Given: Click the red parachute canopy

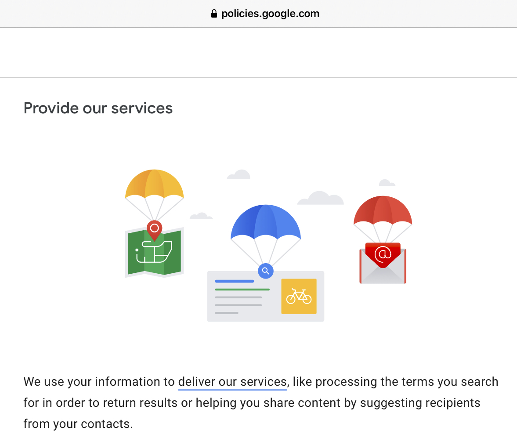Looking at the screenshot, I should (x=383, y=210).
